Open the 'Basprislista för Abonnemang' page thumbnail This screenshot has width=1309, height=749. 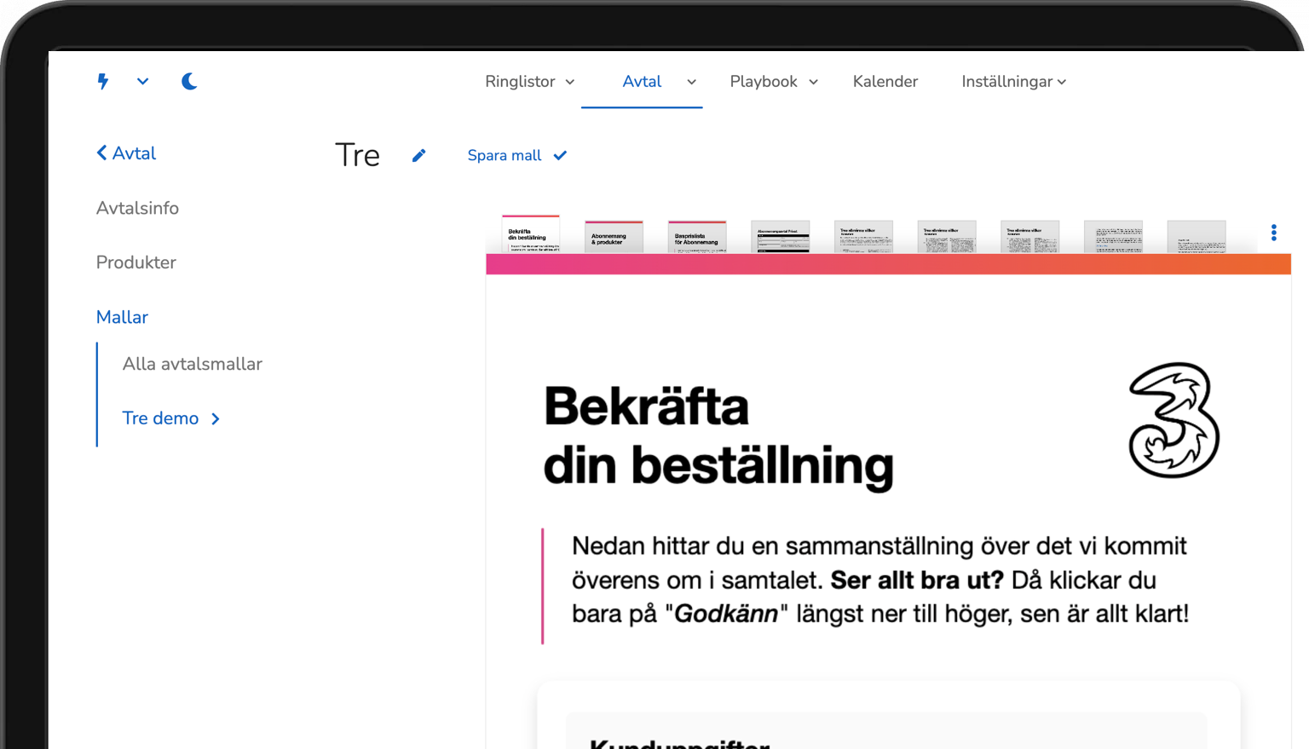tap(697, 236)
